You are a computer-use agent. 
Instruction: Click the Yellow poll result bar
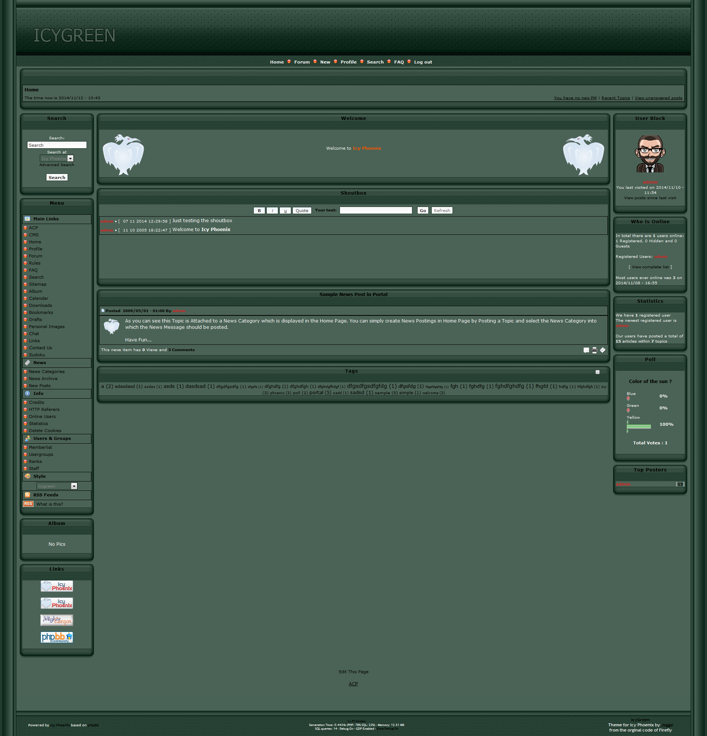tap(639, 426)
